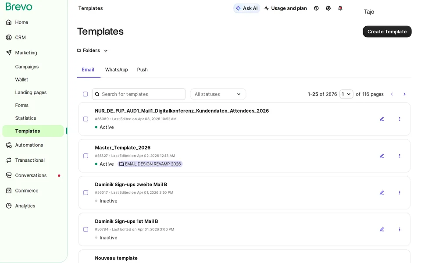Open EMAIL DESIGN REVAMP 2026 folder tag
This screenshot has width=421, height=263.
(x=150, y=164)
